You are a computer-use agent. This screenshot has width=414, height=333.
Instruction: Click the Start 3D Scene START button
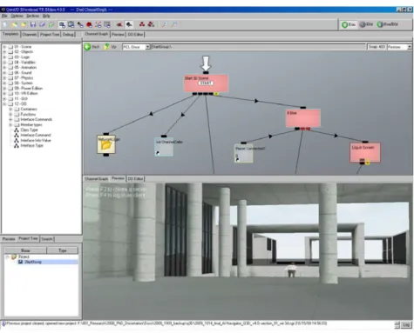[206, 83]
